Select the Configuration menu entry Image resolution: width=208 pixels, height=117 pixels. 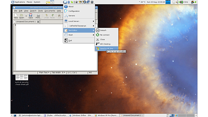point(74,11)
